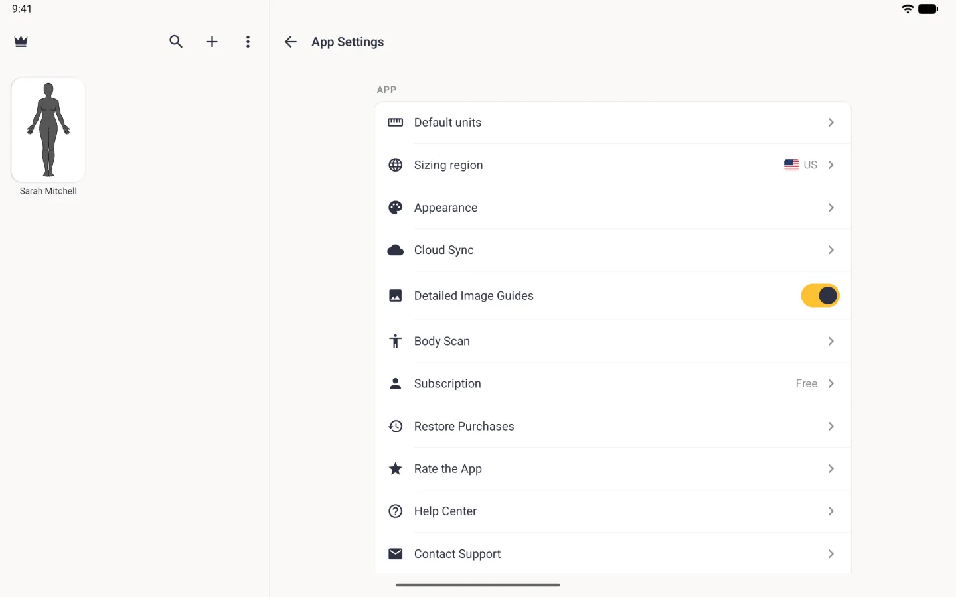Open the Default units setting

tap(612, 123)
